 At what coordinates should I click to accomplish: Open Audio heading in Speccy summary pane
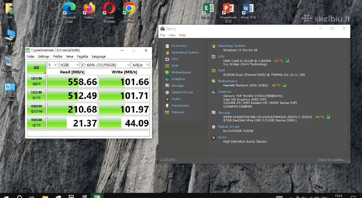[x=222, y=137]
